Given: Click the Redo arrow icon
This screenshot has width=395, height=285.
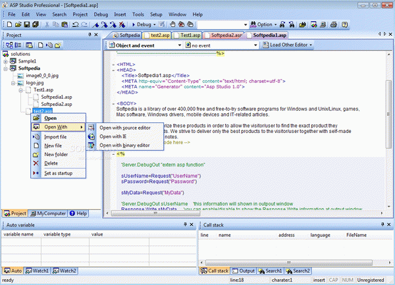Looking at the screenshot, I should (x=84, y=24).
